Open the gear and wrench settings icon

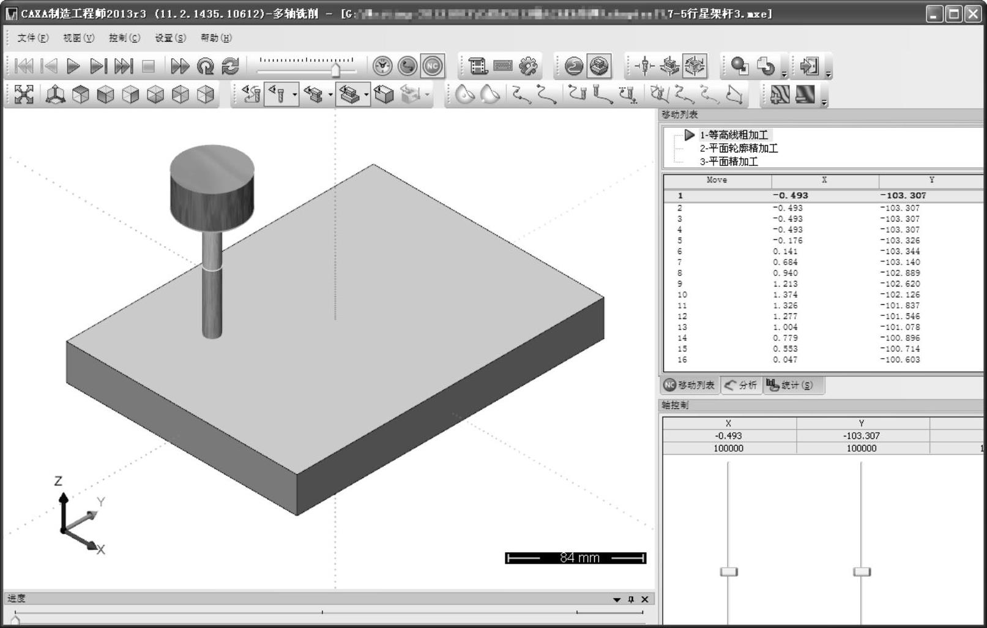point(528,66)
